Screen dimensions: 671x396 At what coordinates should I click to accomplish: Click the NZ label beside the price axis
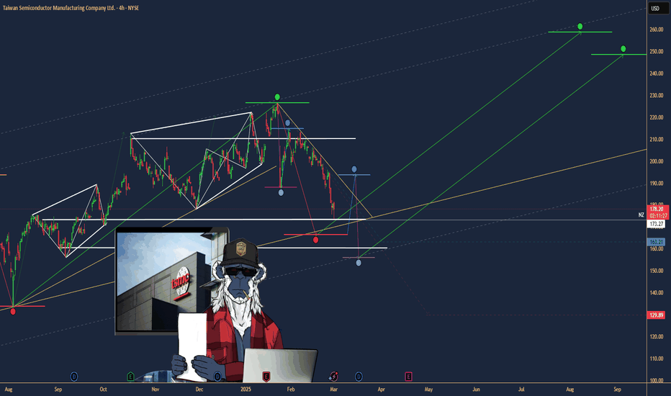[641, 215]
